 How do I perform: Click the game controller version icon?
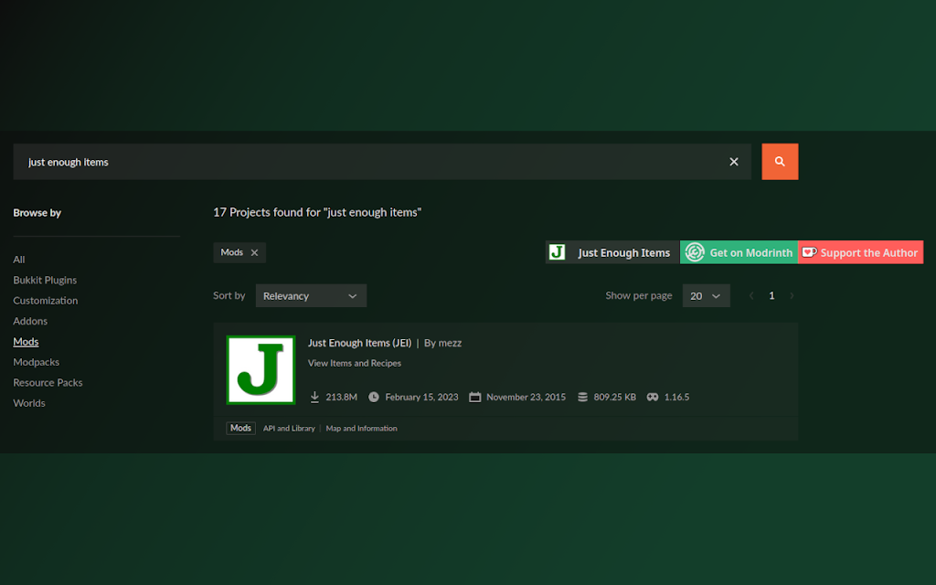tap(653, 397)
